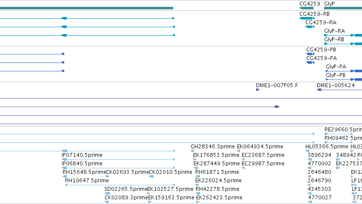The height and width of the screenshot is (204, 362).
Task: Click the IP06840.5prime EST label
Action: pos(82,164)
